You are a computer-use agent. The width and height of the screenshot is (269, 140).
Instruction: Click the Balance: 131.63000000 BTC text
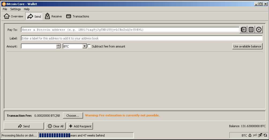coord(247,126)
